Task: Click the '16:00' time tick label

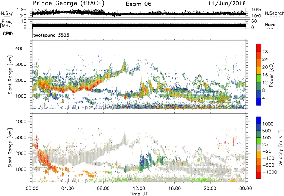Action: coord(174,189)
